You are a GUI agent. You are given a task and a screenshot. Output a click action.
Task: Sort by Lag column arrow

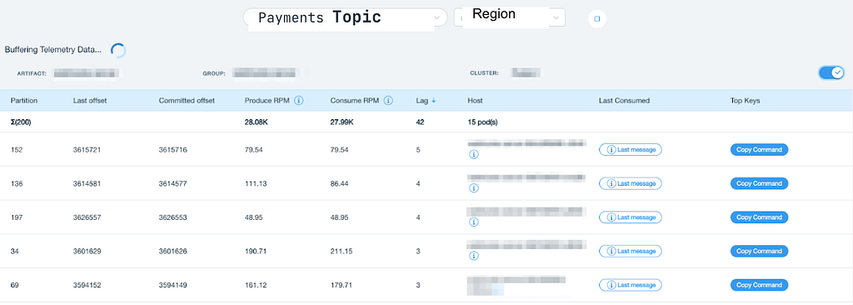tap(433, 101)
